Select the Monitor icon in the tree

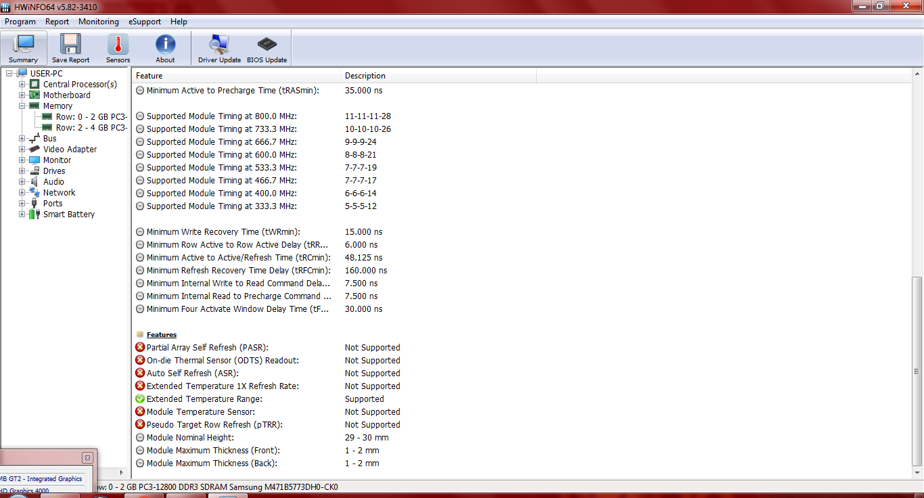[34, 160]
